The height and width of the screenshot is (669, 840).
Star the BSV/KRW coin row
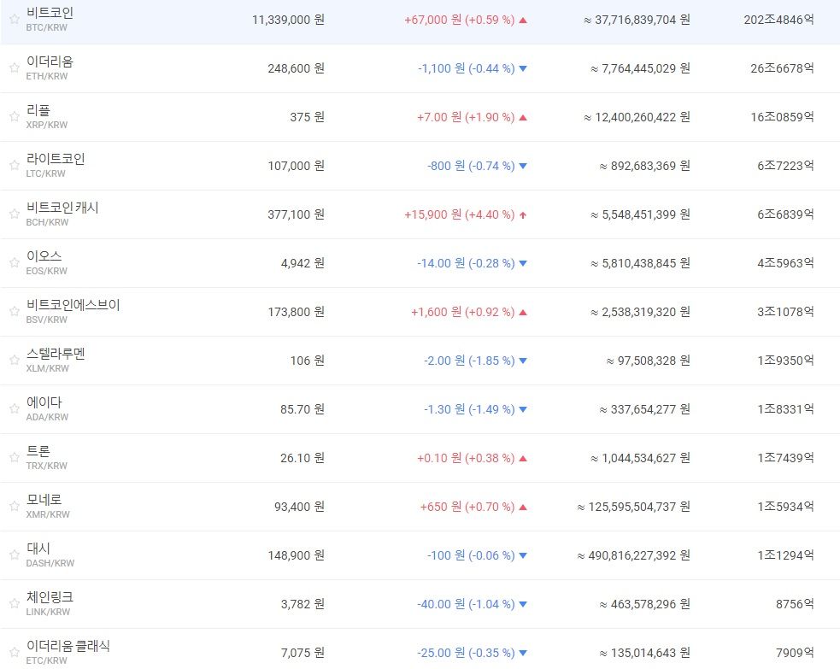14,312
